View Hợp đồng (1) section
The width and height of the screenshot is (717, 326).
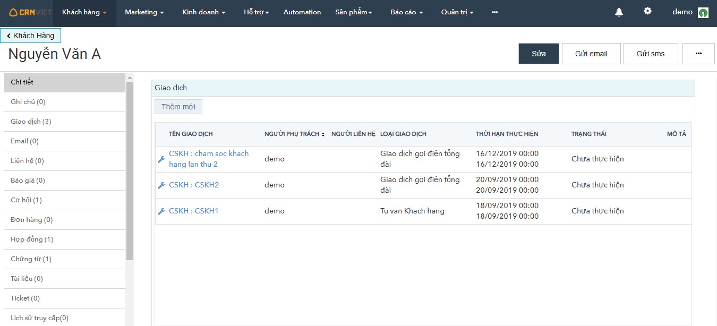coord(65,239)
